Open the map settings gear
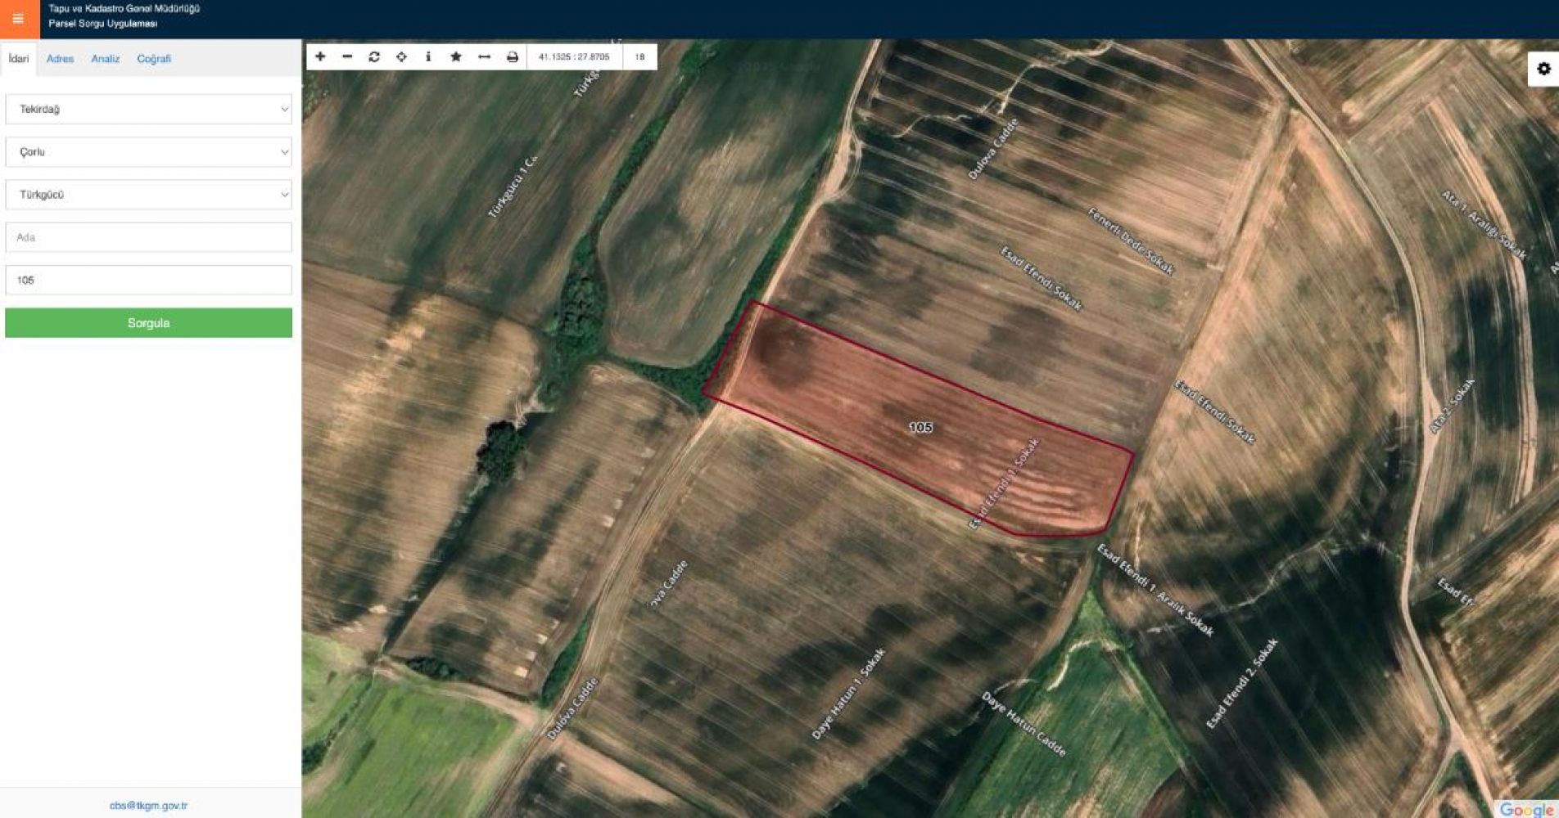 [x=1543, y=69]
